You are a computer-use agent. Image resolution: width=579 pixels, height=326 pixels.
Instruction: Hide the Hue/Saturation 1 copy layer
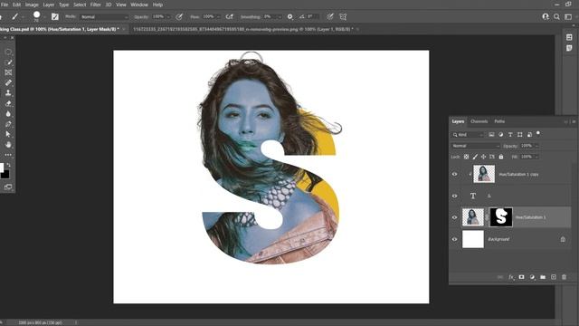454,174
